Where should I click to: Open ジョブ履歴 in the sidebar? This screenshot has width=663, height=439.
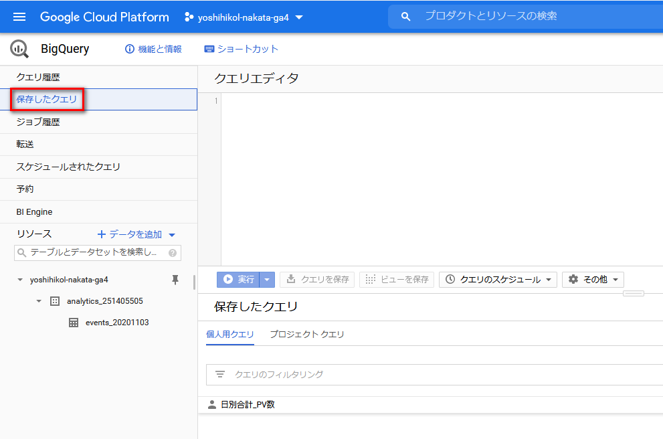coord(99,122)
